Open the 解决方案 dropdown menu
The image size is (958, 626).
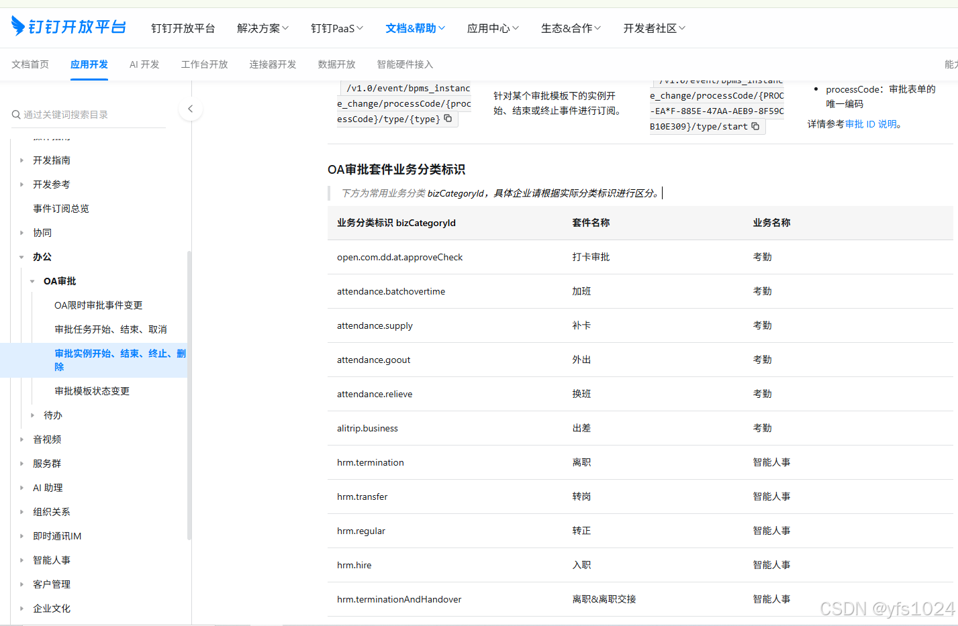(x=262, y=28)
